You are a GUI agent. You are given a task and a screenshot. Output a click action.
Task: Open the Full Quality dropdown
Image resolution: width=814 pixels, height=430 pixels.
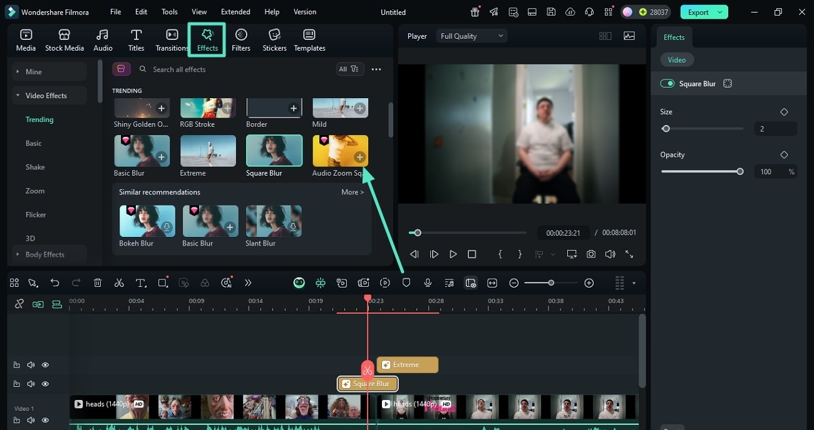[x=472, y=36]
